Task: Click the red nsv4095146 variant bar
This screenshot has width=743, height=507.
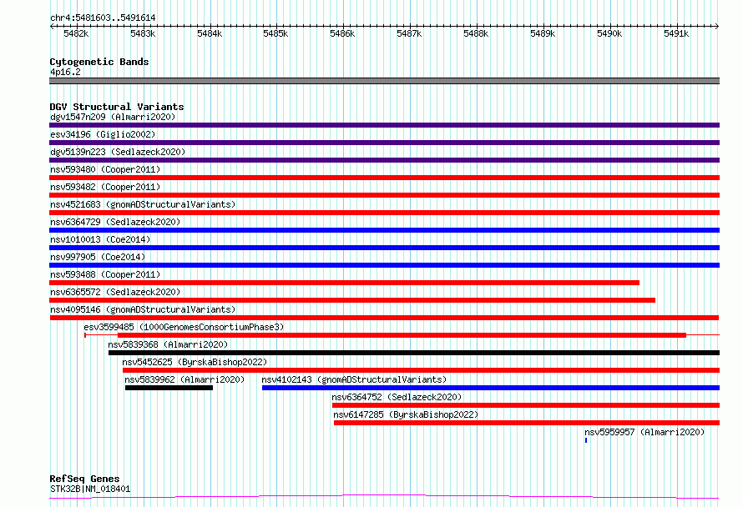Action: [384, 318]
